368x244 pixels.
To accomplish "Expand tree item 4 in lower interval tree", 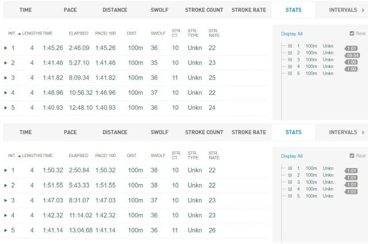I will coord(290,189).
